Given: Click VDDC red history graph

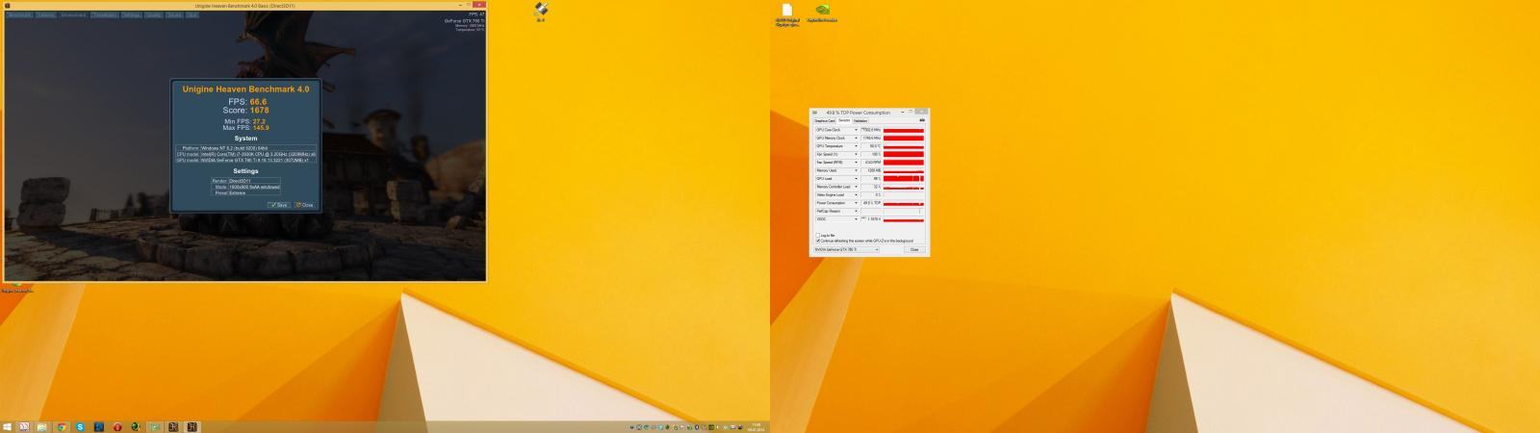Looking at the screenshot, I should pyautogui.click(x=904, y=219).
